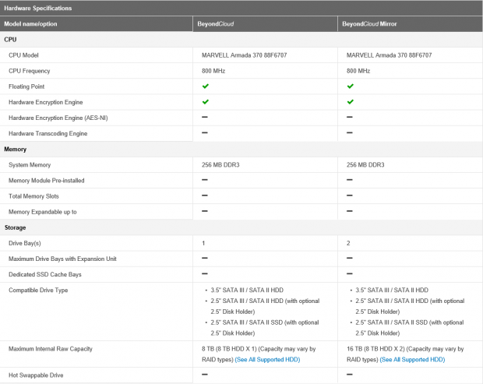This screenshot has width=483, height=384.
Task: Select 2.5" SATA II SSD bullet under BeyondCloud
Action: pyautogui.click(x=265, y=328)
